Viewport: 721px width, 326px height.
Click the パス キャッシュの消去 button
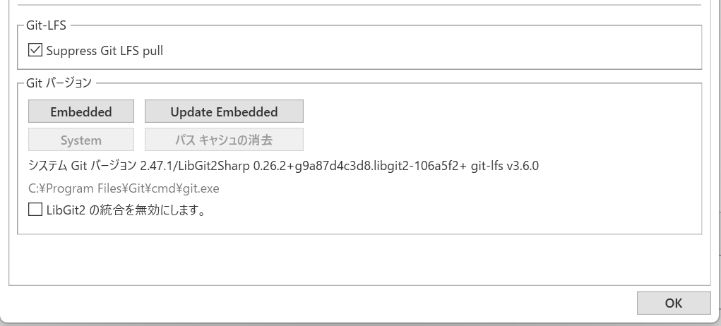click(224, 140)
